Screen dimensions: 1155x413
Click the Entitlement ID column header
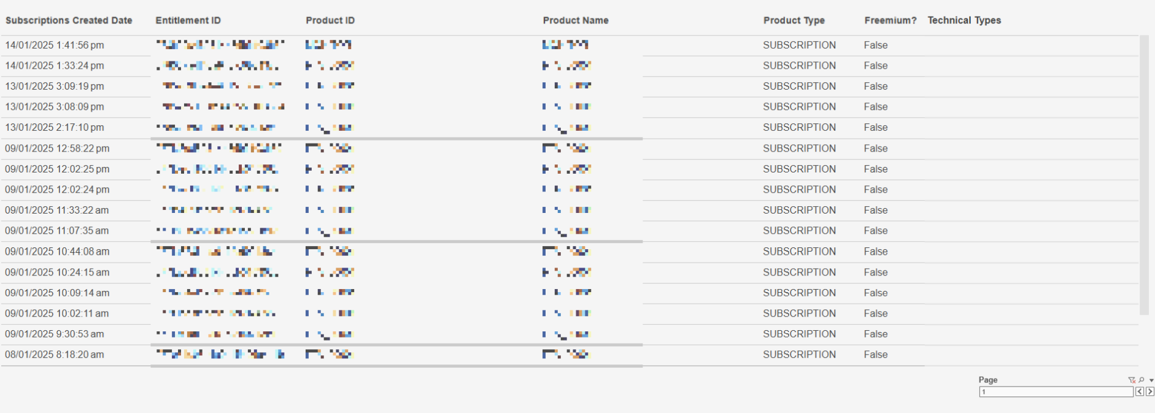click(x=188, y=20)
